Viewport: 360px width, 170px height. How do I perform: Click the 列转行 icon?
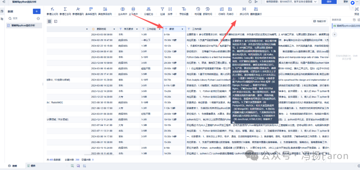point(230,9)
